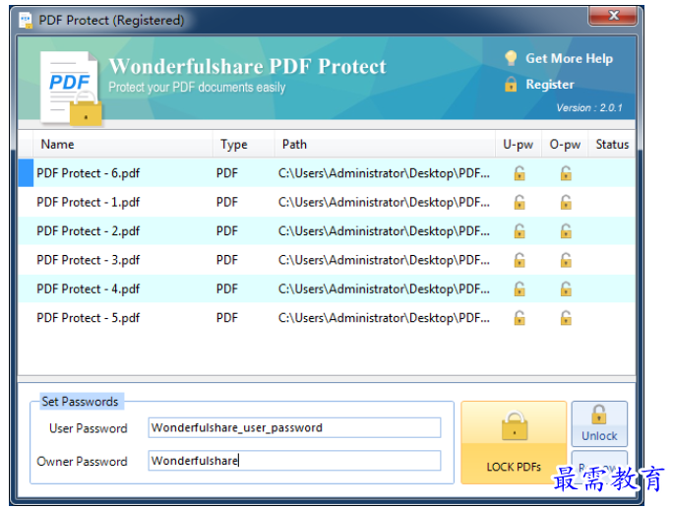Click the U-pw lock icon for PDF Protect - 3.pdf

(520, 260)
